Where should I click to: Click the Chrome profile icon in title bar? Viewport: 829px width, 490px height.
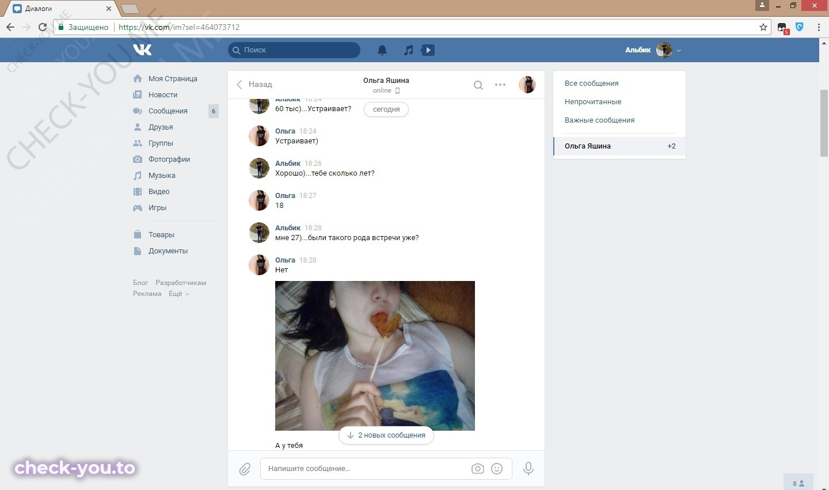762,5
